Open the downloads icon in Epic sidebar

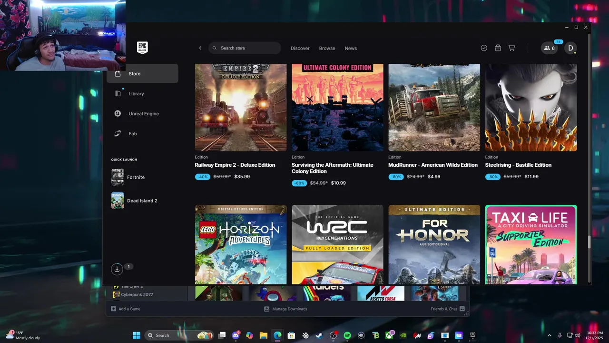pos(117,269)
